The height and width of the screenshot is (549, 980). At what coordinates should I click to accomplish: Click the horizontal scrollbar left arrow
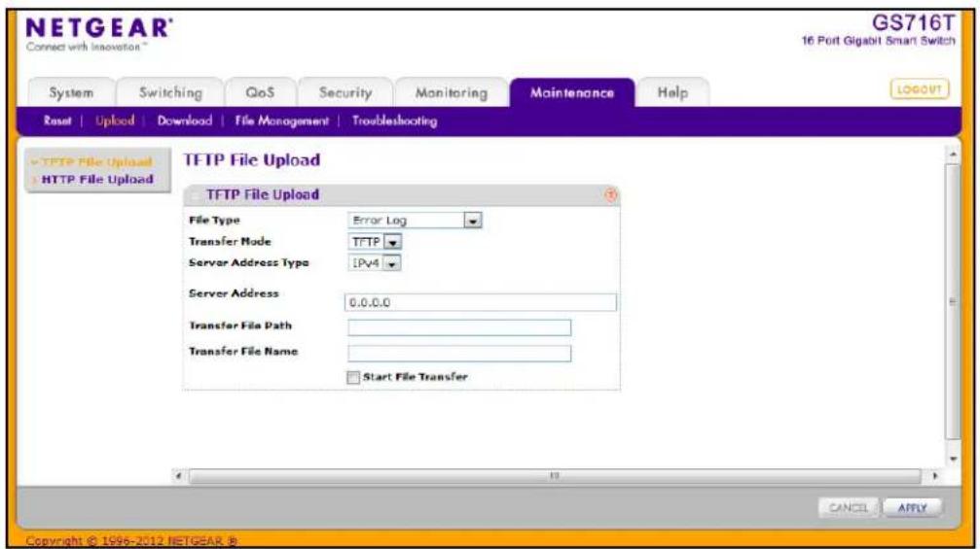[x=179, y=476]
